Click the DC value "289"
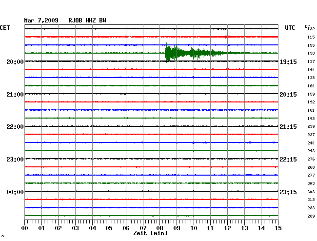The width and height of the screenshot is (317, 241). (311, 216)
